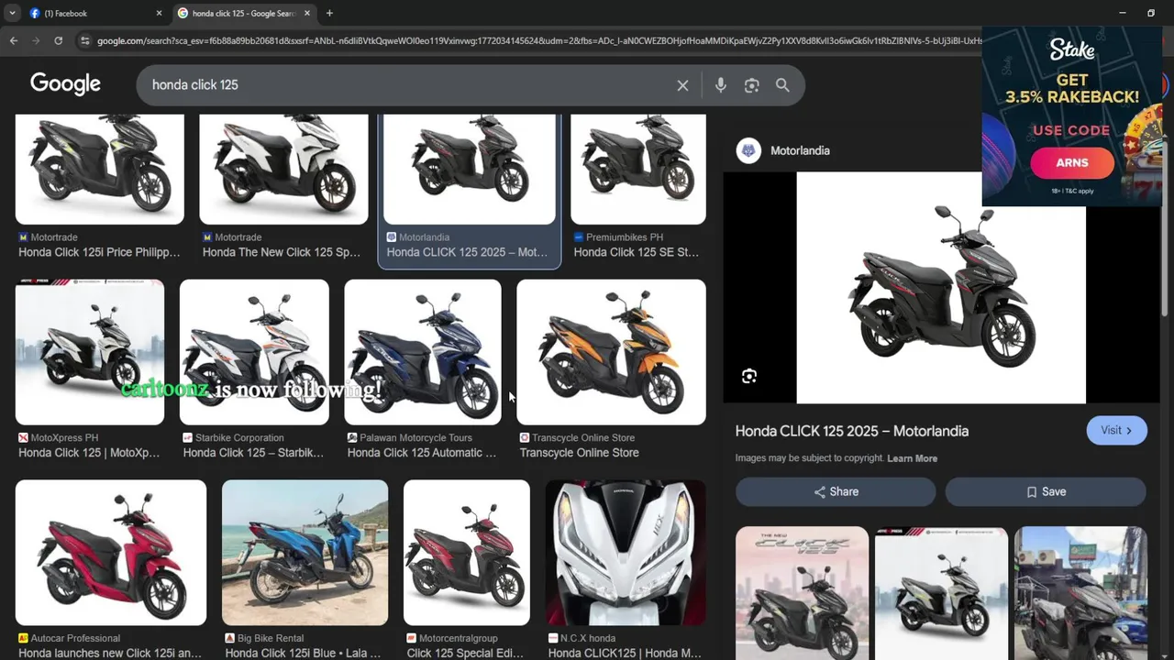Open the Palawan Motorcycle Tours blue scooter image

click(x=423, y=352)
